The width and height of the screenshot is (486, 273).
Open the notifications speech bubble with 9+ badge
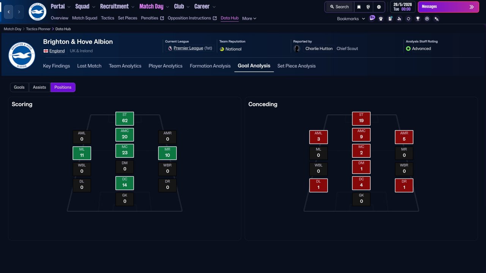[372, 18]
